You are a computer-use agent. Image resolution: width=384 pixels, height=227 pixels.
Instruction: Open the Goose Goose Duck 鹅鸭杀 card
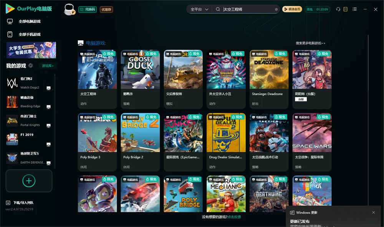click(140, 79)
